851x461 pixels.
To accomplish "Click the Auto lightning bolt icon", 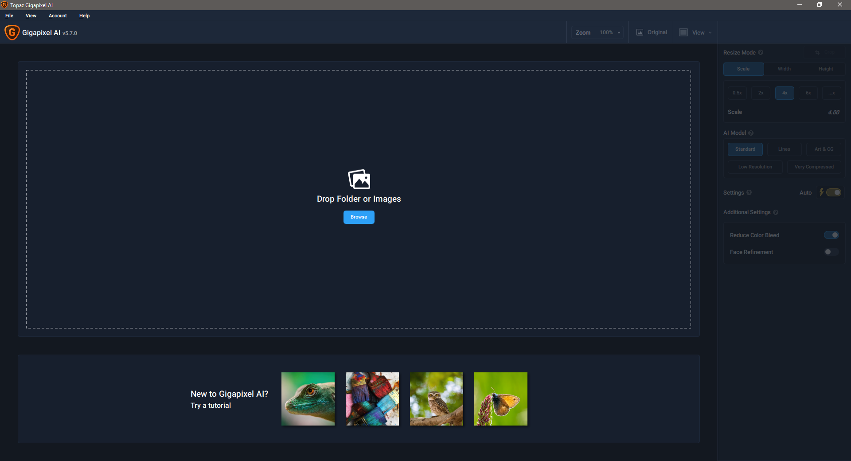I will 821,192.
